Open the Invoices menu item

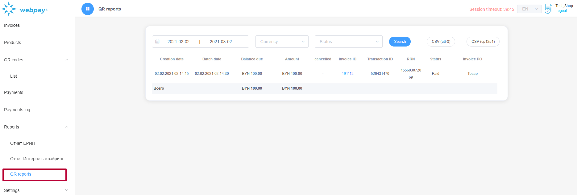(x=12, y=25)
